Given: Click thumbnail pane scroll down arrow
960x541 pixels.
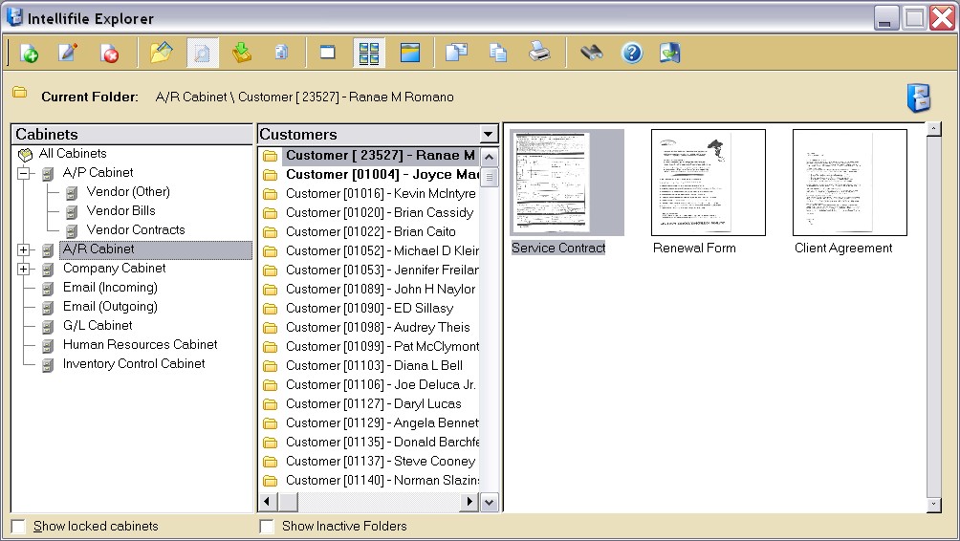Looking at the screenshot, I should click(x=933, y=505).
